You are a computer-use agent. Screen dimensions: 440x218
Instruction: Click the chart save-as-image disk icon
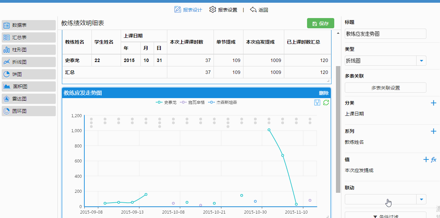click(317, 103)
